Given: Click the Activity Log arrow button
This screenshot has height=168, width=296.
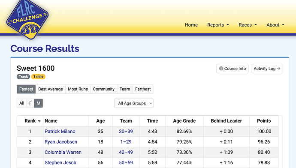Looking at the screenshot, I should click(267, 69).
